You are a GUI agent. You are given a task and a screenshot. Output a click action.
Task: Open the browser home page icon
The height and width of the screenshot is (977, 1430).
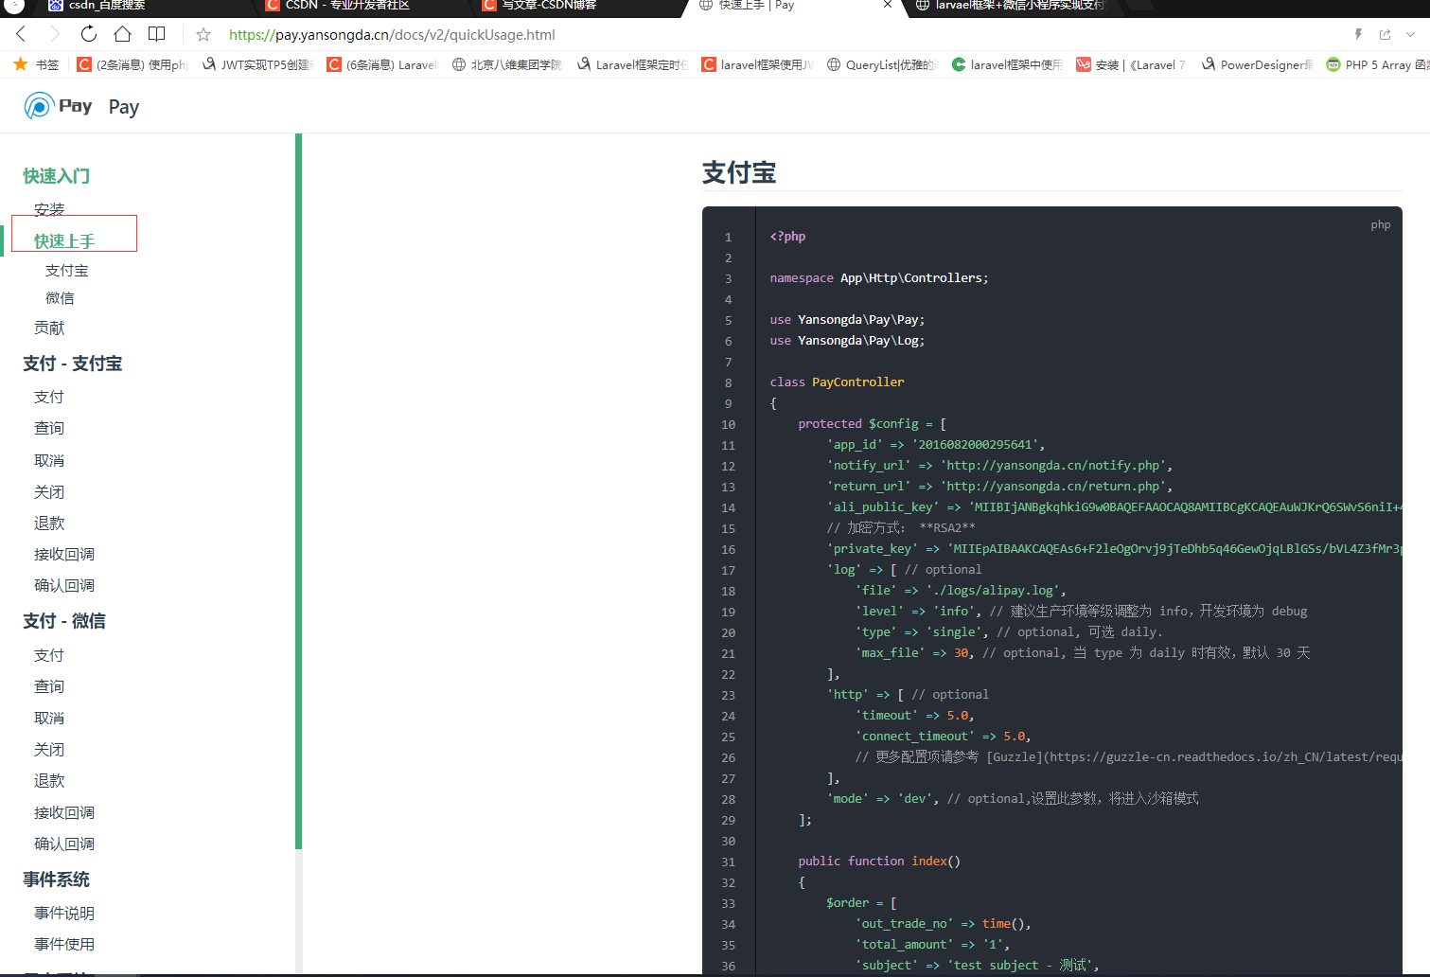[123, 33]
